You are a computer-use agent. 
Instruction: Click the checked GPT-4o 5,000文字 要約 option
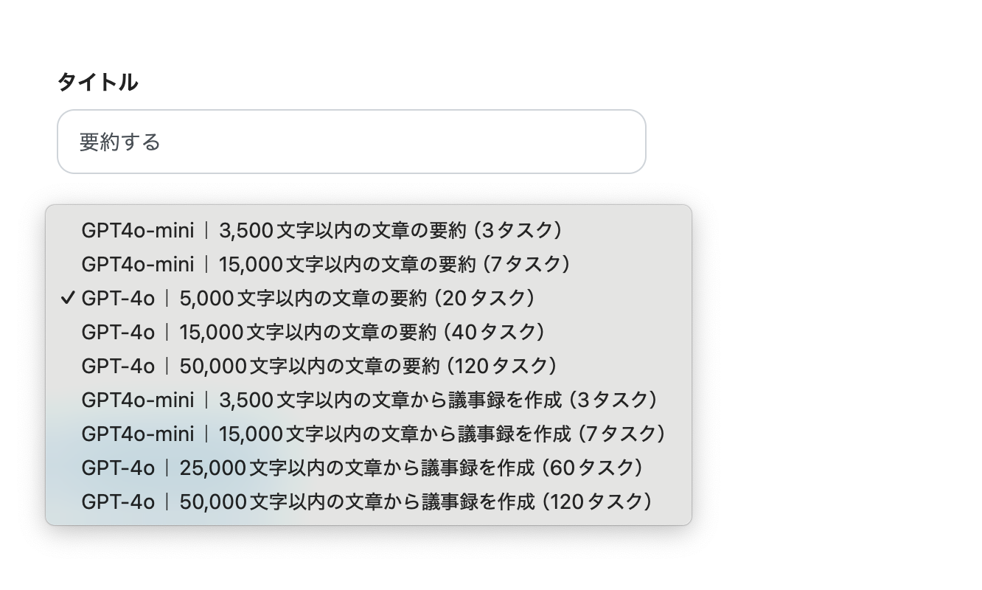pyautogui.click(x=310, y=298)
